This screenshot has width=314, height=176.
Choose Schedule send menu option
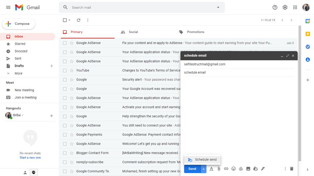click(x=202, y=160)
